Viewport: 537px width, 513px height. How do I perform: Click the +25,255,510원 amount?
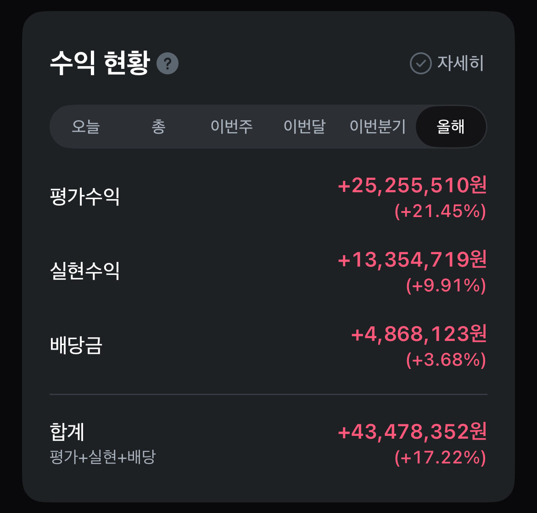coord(412,185)
